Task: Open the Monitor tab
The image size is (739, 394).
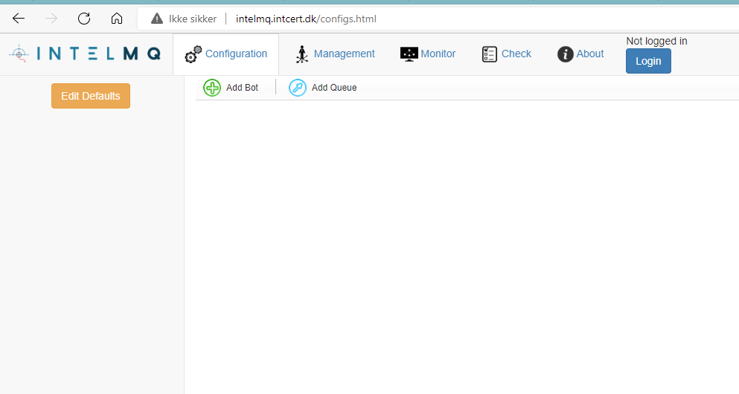Action: pyautogui.click(x=438, y=54)
